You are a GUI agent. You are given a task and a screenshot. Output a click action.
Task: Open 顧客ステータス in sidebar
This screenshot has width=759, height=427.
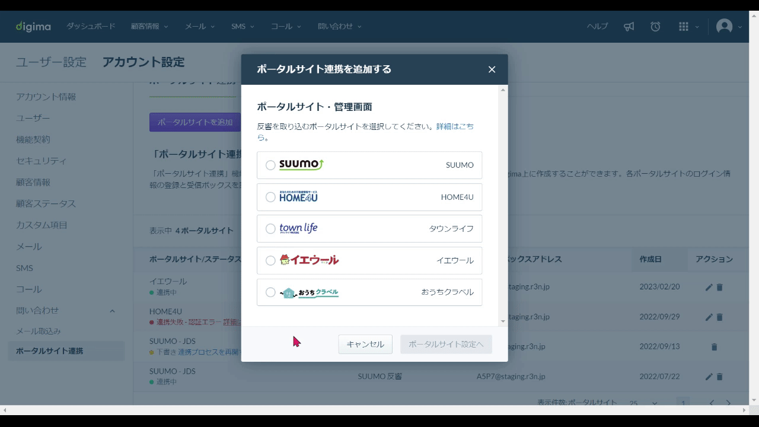pos(46,203)
